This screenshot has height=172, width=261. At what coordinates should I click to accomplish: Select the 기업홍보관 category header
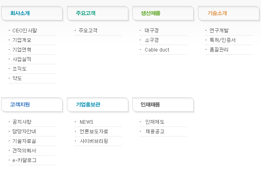(x=88, y=105)
